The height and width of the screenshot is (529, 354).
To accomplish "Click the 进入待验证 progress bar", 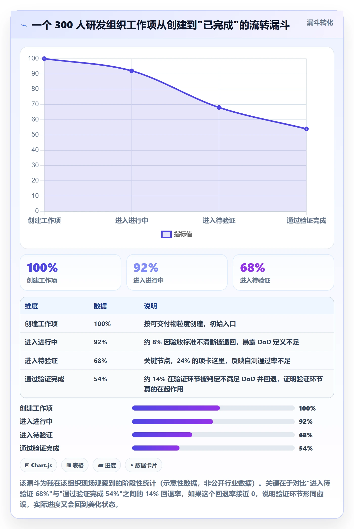I will (x=213, y=435).
